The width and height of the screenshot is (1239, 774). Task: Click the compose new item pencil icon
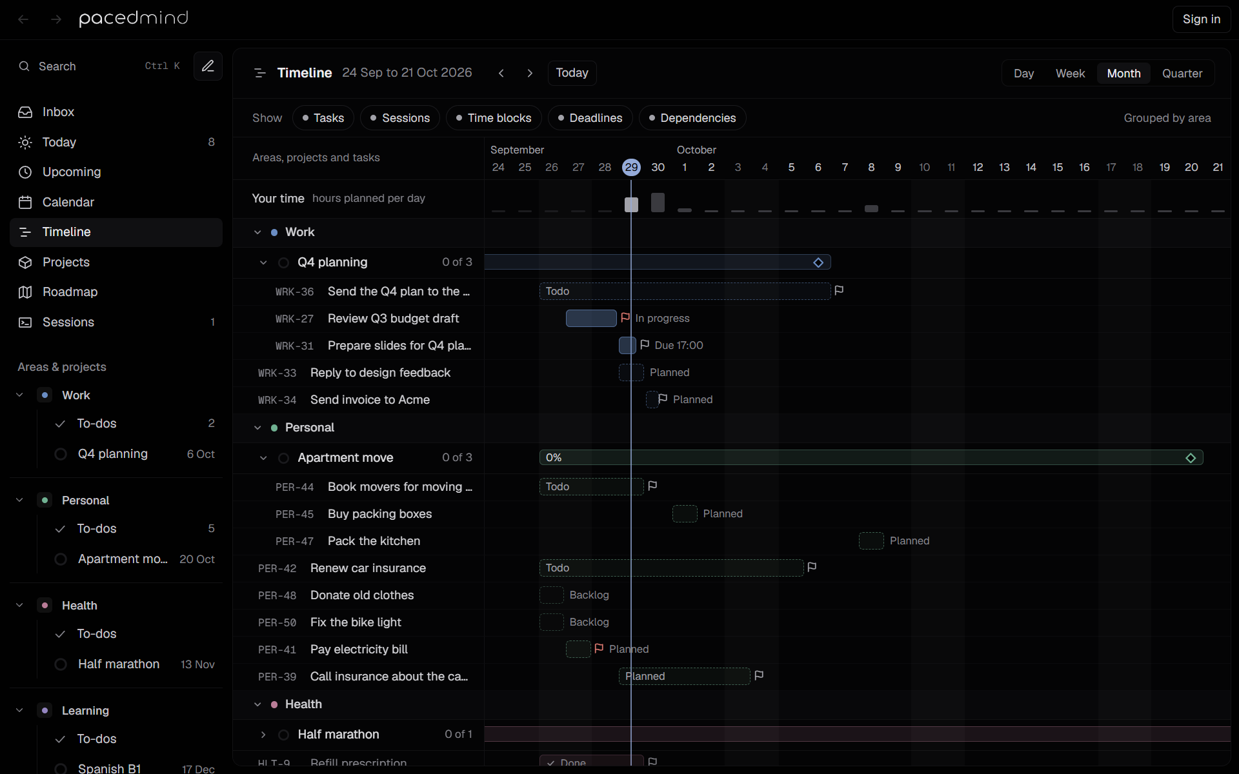coord(208,66)
